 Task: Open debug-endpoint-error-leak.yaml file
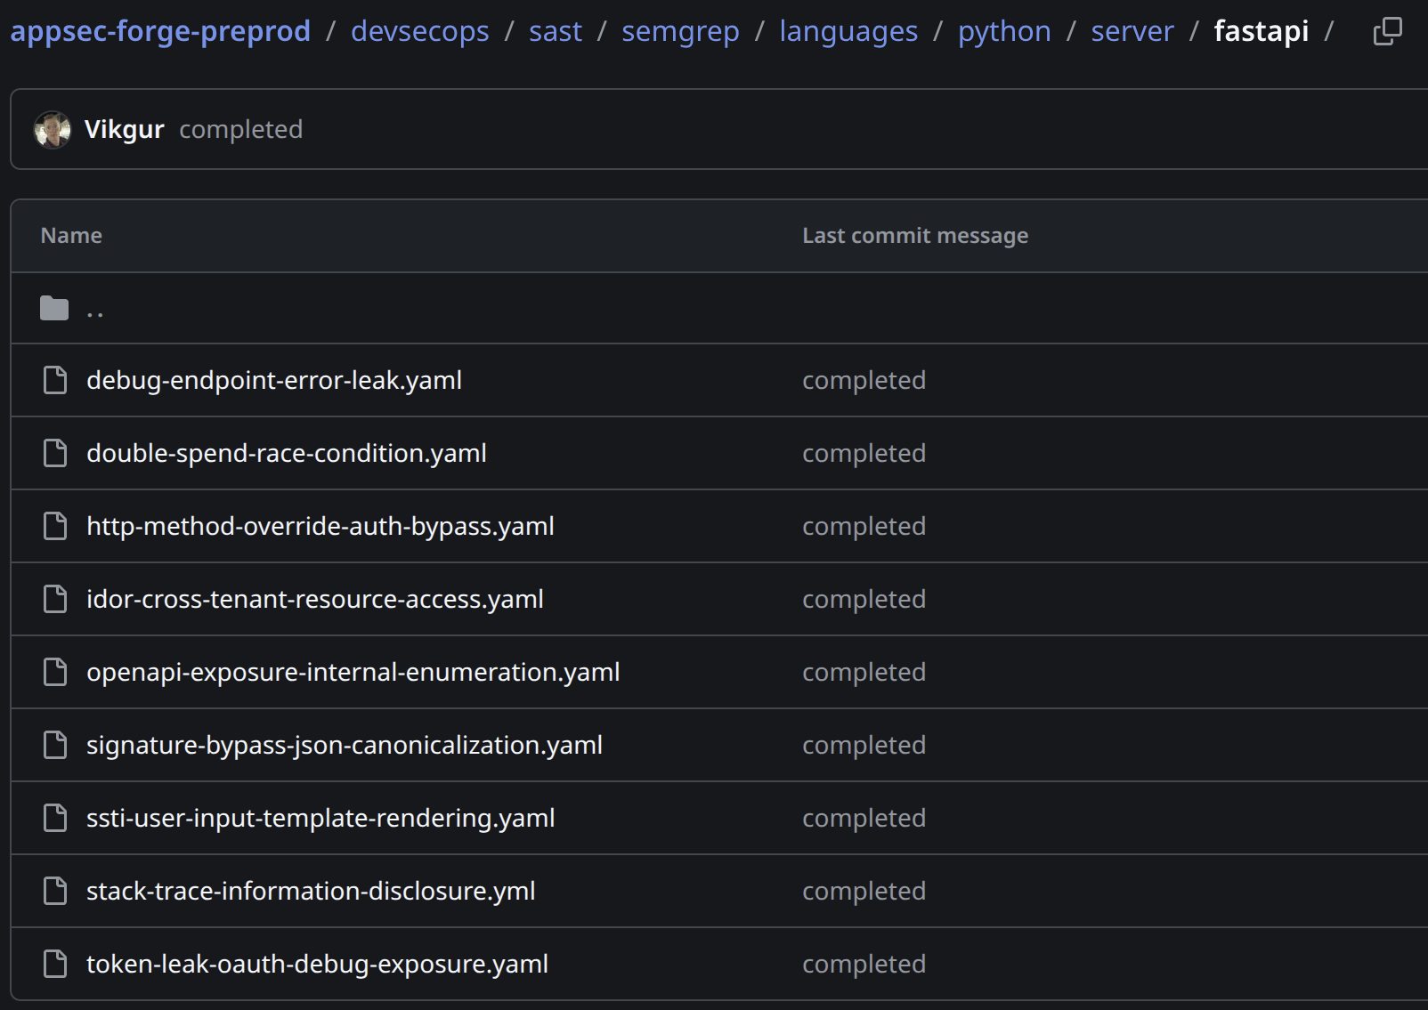274,380
